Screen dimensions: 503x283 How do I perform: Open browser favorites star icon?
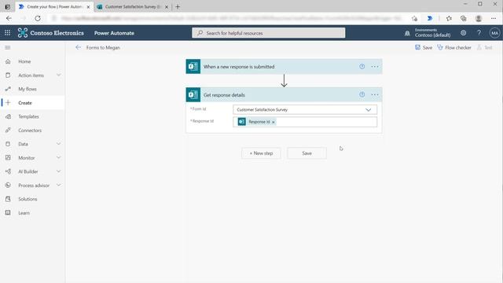click(449, 18)
